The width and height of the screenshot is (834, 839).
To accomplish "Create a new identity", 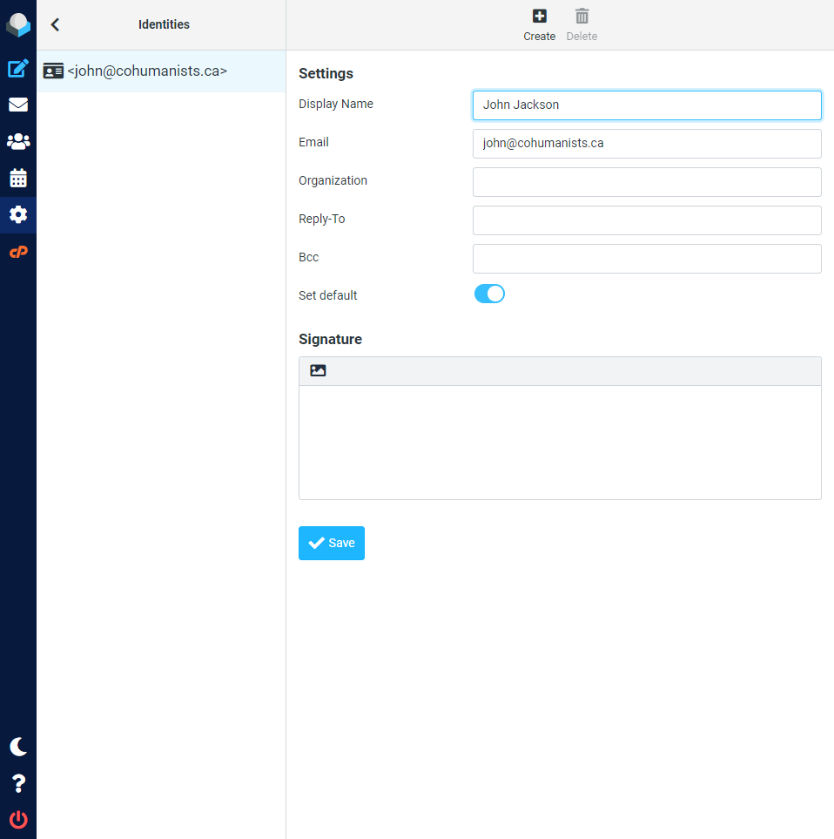I will [x=540, y=25].
